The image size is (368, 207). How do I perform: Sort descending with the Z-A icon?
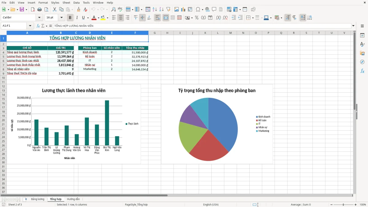[x=161, y=10]
